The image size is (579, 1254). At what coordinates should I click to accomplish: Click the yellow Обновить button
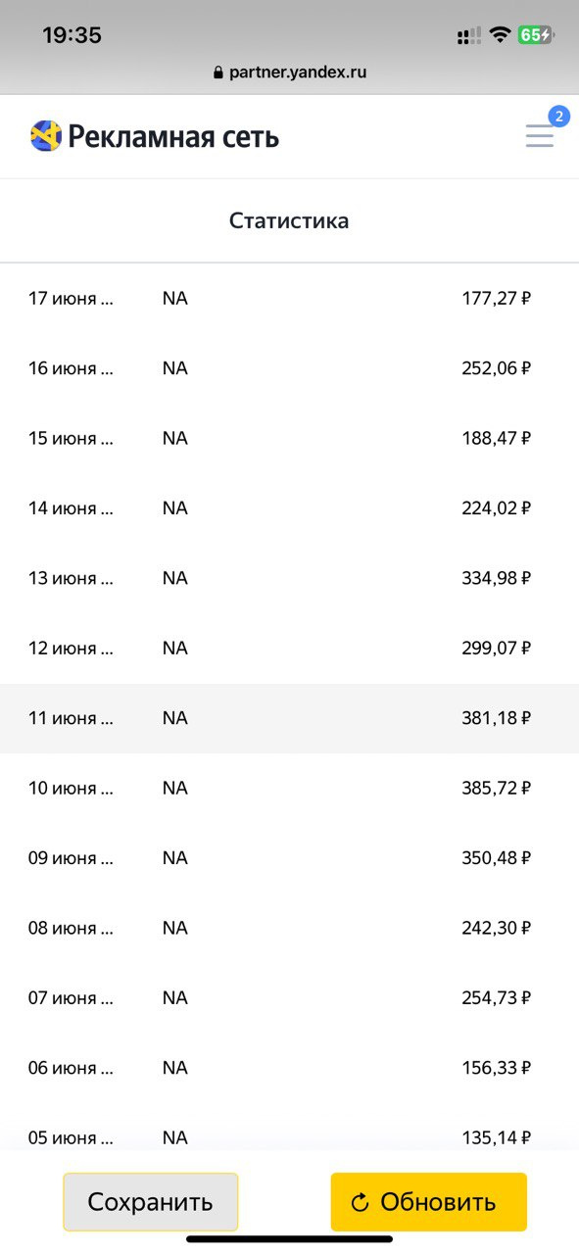pos(429,1202)
